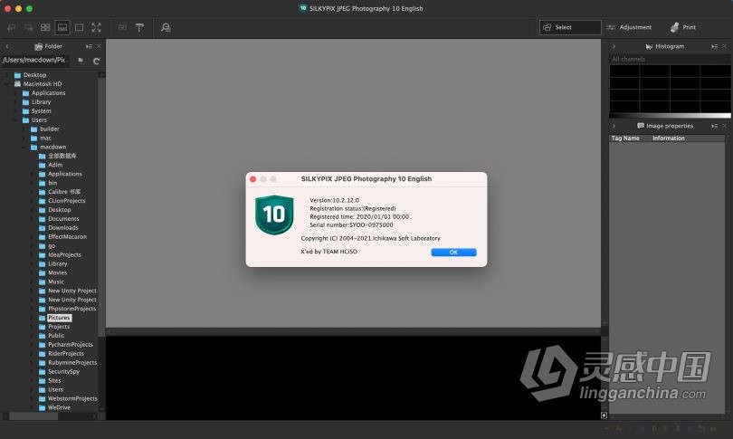Switch to the Print section
The image size is (733, 439).
(683, 27)
